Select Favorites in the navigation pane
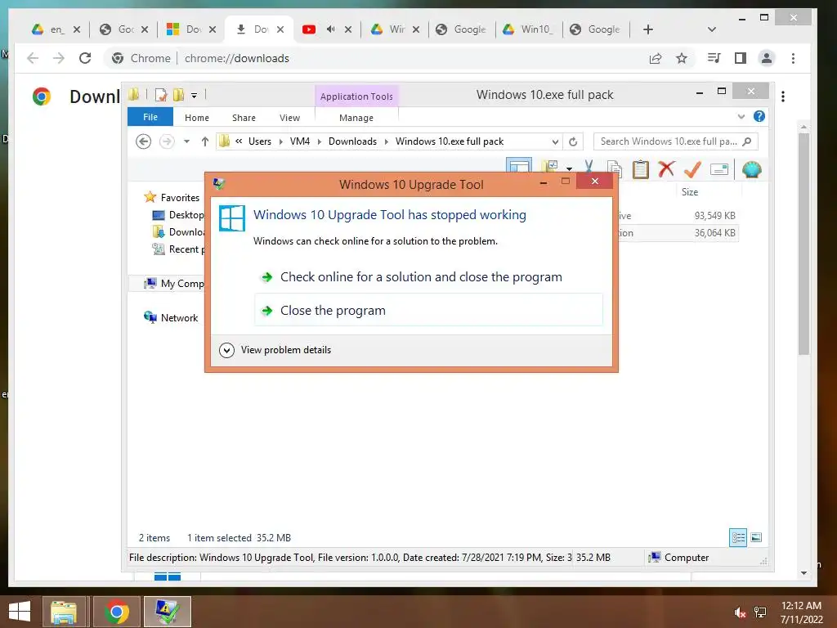The image size is (837, 628). 172,198
